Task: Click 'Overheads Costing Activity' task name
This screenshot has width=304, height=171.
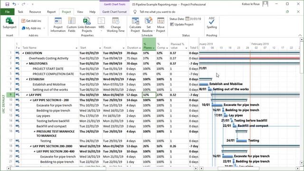Action: pyautogui.click(x=48, y=58)
